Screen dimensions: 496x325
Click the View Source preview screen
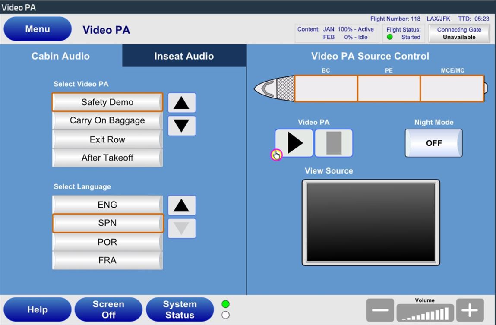pos(370,222)
